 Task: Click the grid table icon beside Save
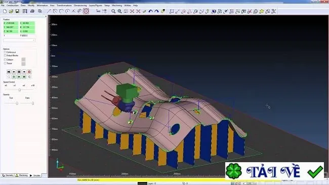coord(25,11)
